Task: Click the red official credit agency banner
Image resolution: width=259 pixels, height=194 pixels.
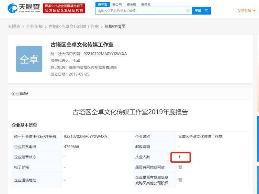Action: tap(64, 8)
